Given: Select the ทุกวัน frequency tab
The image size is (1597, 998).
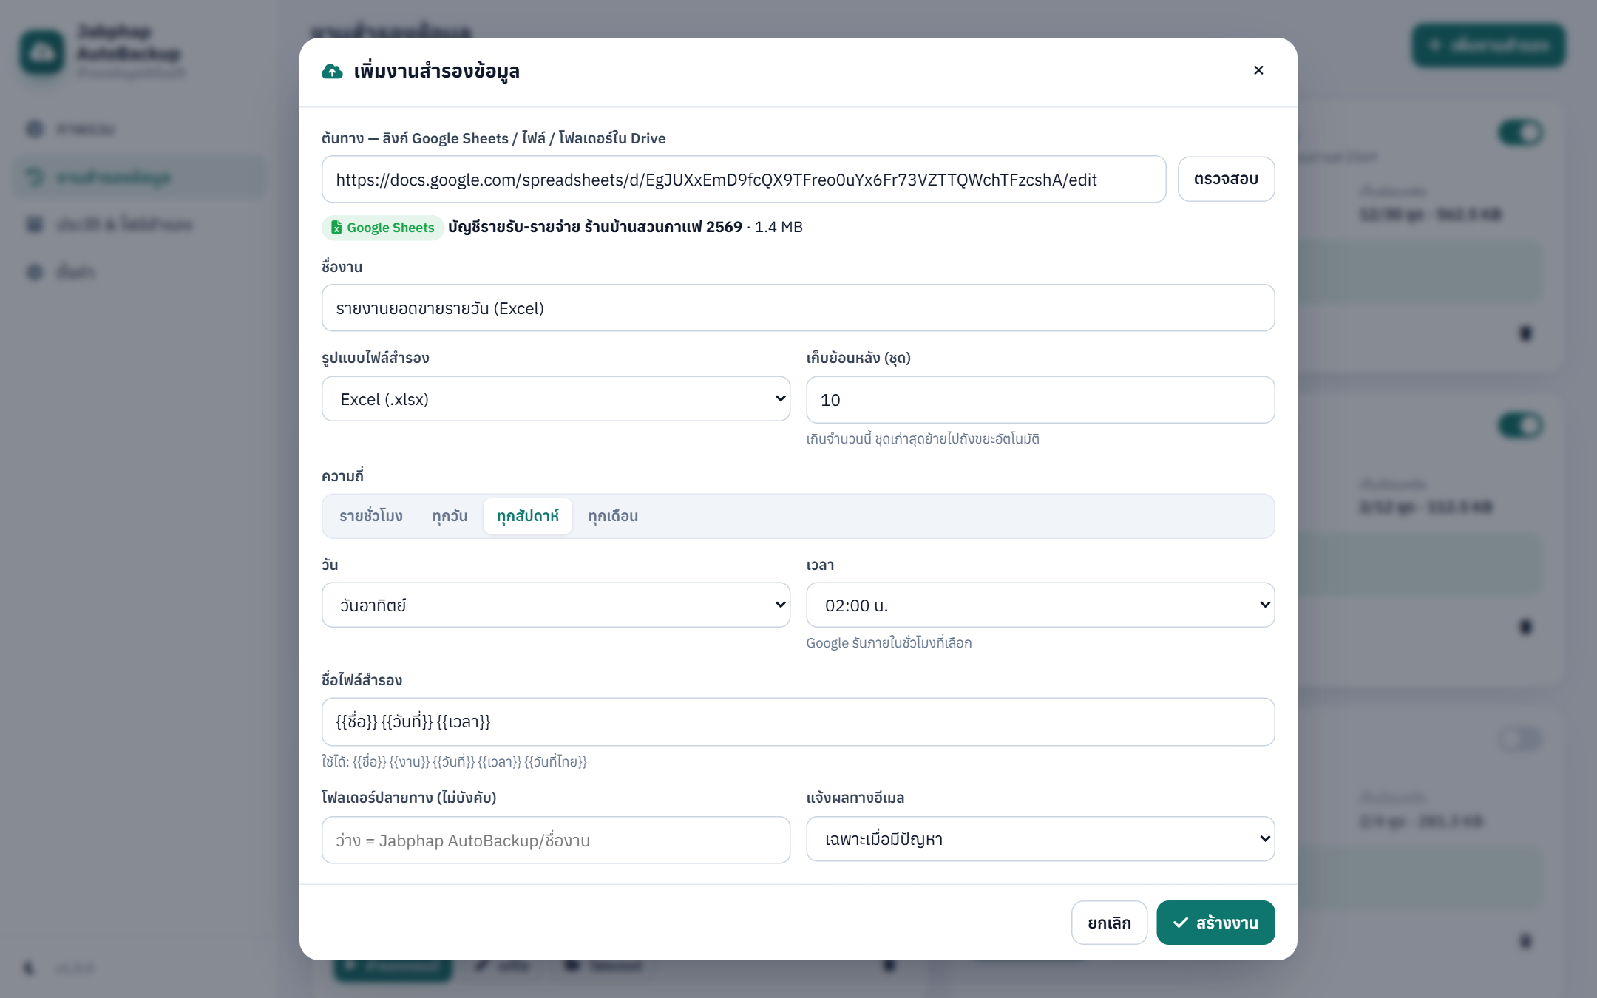Looking at the screenshot, I should coord(450,516).
